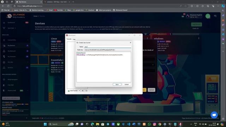Screen dimensions: 226x127
Task: Remove selected tunnel with the X icon
Action: click(83, 91)
